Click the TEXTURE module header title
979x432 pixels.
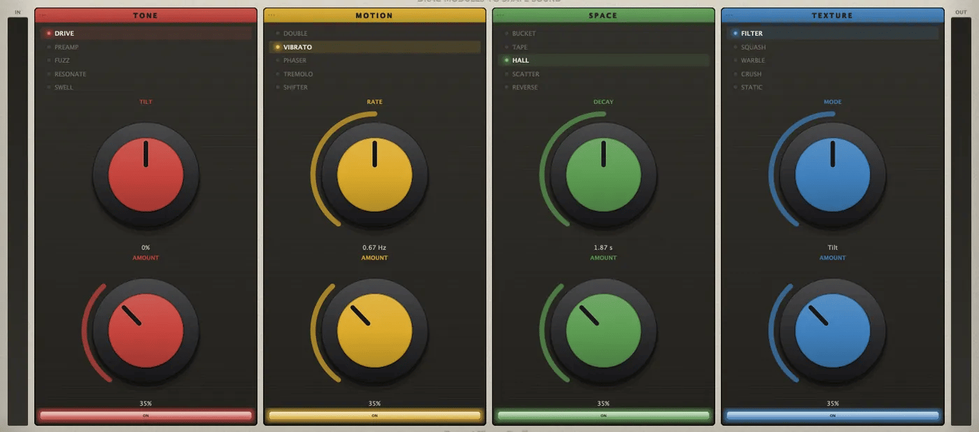(x=833, y=15)
